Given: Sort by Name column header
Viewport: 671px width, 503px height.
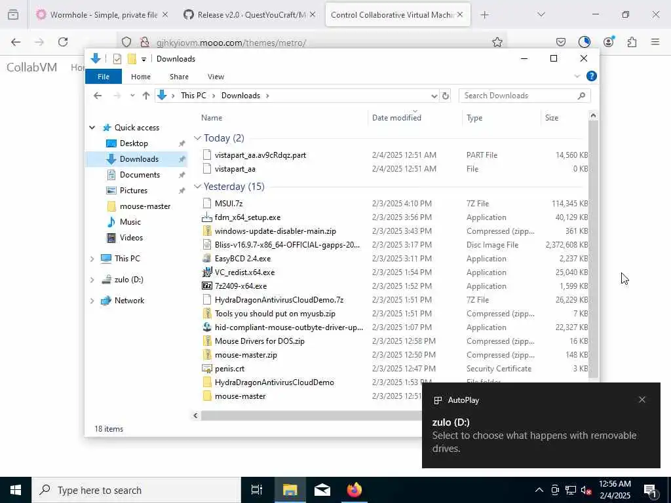Looking at the screenshot, I should (212, 118).
